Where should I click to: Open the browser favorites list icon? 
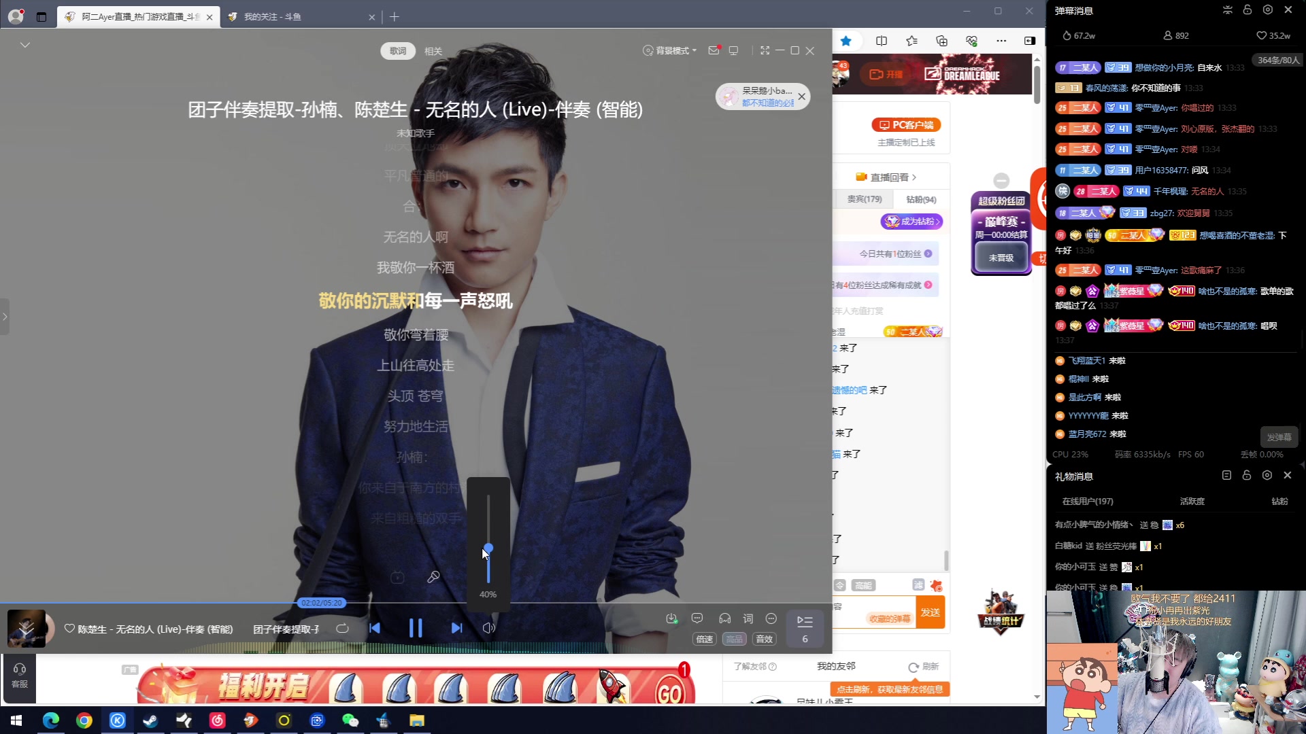point(912,41)
